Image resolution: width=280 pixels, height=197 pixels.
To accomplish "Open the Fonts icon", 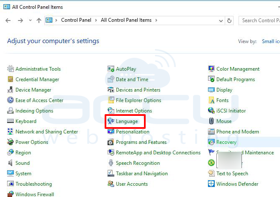I will [211, 100].
